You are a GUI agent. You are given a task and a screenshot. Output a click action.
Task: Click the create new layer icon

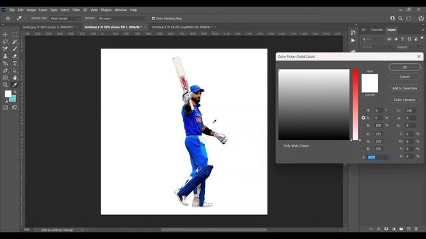(x=409, y=229)
